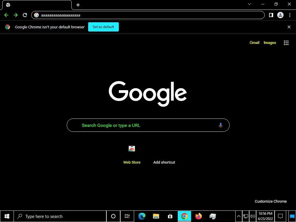Open Chrome's three-dot menu
The image size is (296, 222).
[x=290, y=15]
